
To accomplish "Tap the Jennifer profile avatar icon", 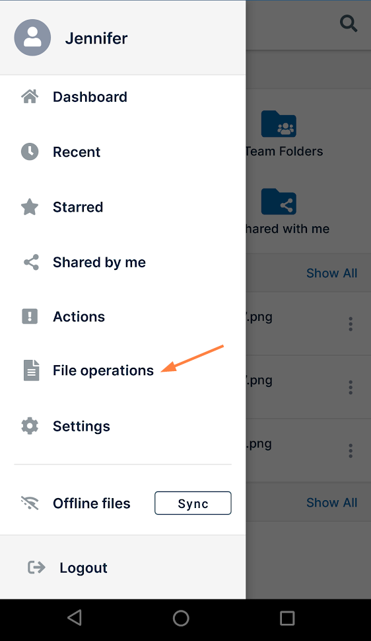I will (x=32, y=38).
